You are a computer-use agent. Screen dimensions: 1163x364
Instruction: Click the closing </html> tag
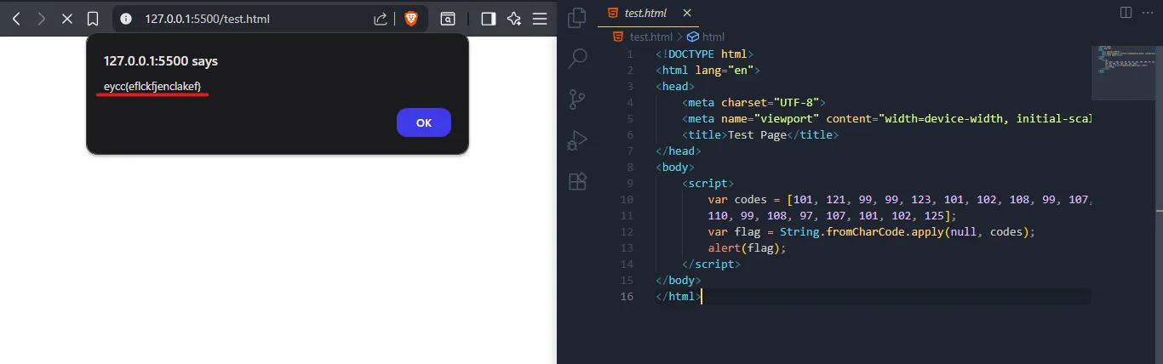[x=679, y=297]
